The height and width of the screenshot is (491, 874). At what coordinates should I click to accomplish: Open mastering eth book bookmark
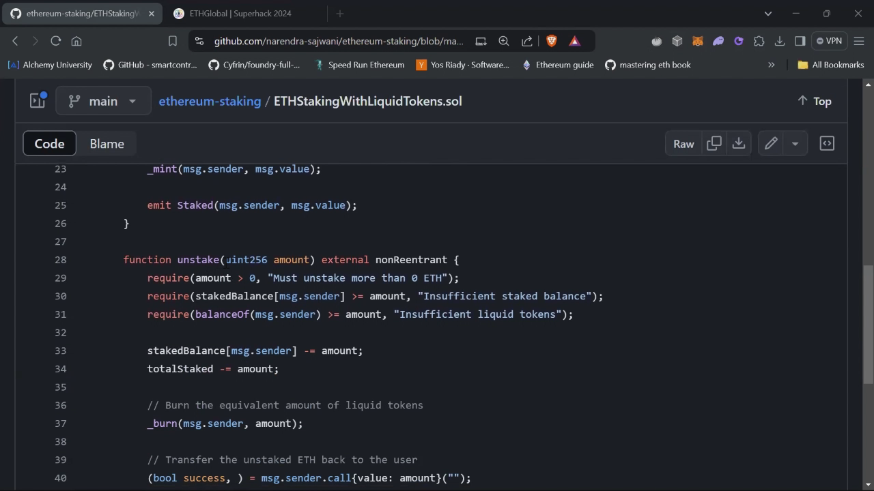point(648,65)
